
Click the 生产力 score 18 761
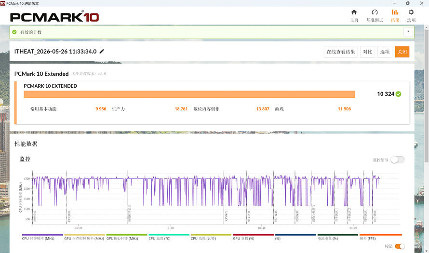click(x=181, y=109)
